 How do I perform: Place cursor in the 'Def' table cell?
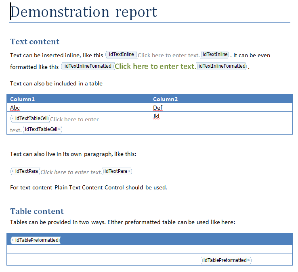click(x=157, y=108)
